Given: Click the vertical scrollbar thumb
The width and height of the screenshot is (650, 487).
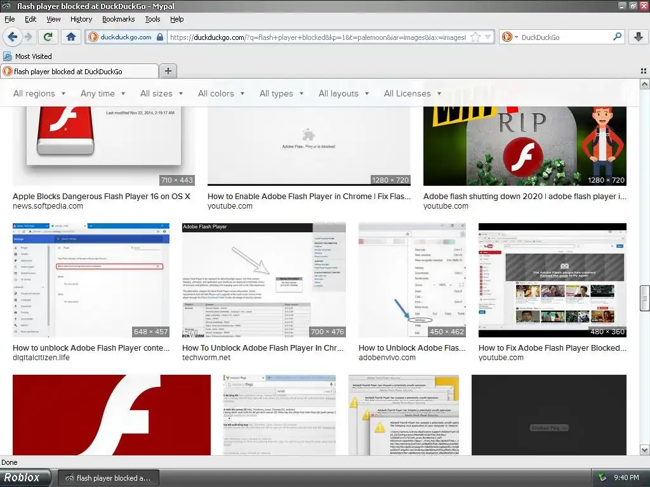Looking at the screenshot, I should (x=645, y=298).
